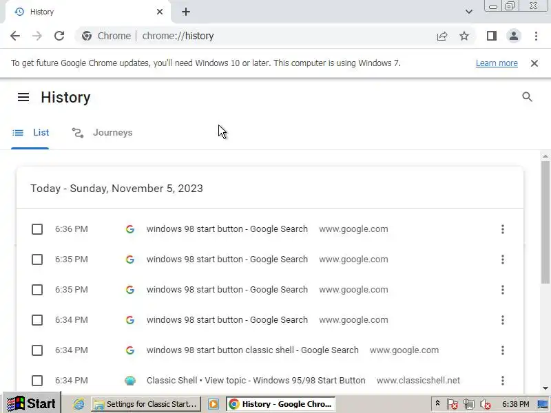This screenshot has width=551, height=413.
Task: Open the side panel icon
Action: (492, 36)
